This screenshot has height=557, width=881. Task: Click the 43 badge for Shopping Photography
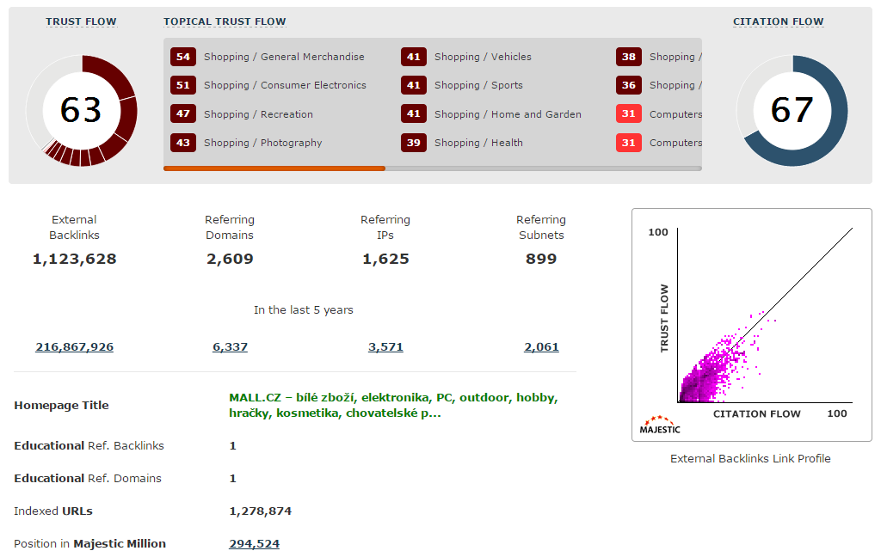(x=183, y=143)
